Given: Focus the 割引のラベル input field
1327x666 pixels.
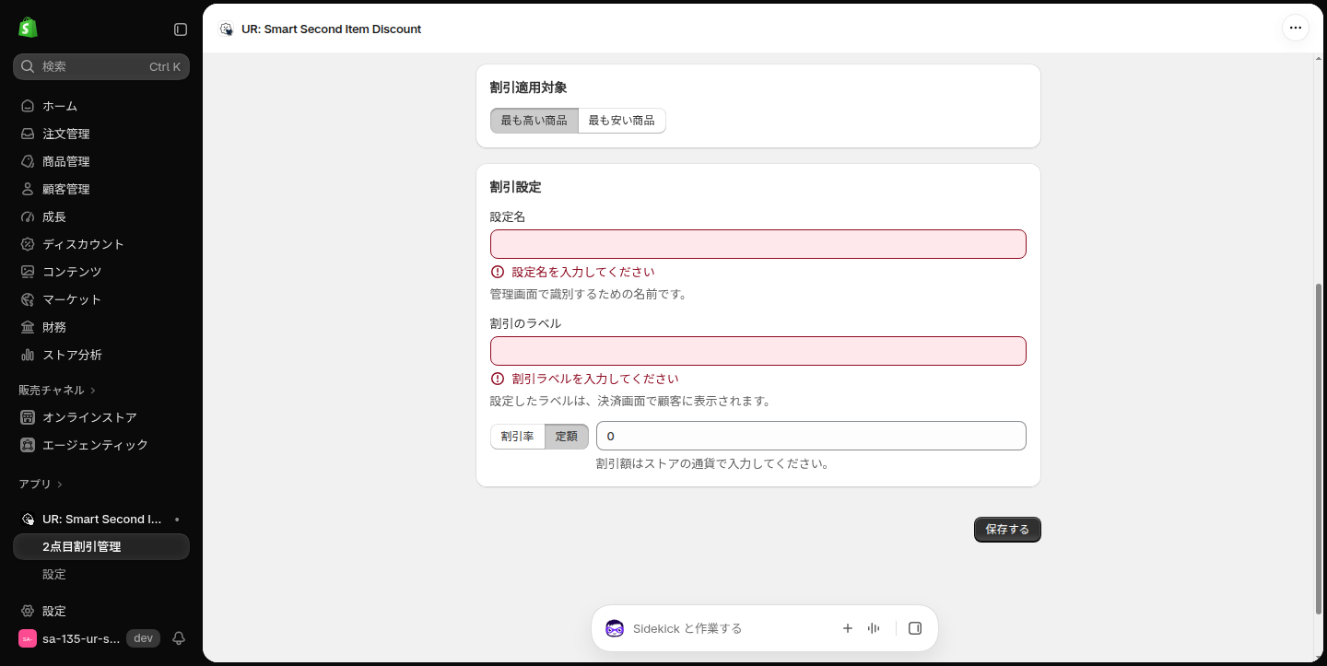Looking at the screenshot, I should point(758,351).
